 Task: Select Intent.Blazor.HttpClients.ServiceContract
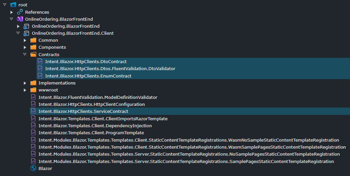[x=83, y=111]
